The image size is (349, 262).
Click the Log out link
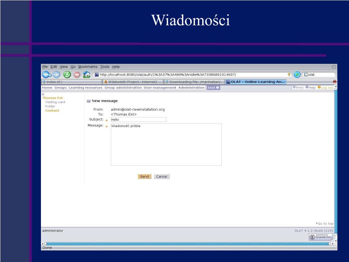click(x=325, y=87)
